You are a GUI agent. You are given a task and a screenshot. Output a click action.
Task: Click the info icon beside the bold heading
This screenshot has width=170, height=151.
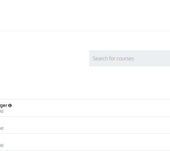pyautogui.click(x=10, y=106)
